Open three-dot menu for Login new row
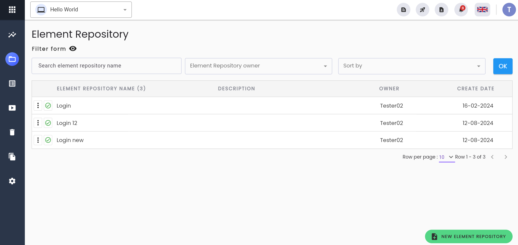 point(38,140)
